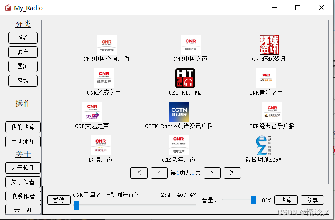Choose the CNR老年之声 station logo
The height and width of the screenshot is (220, 335).
[x=178, y=145]
